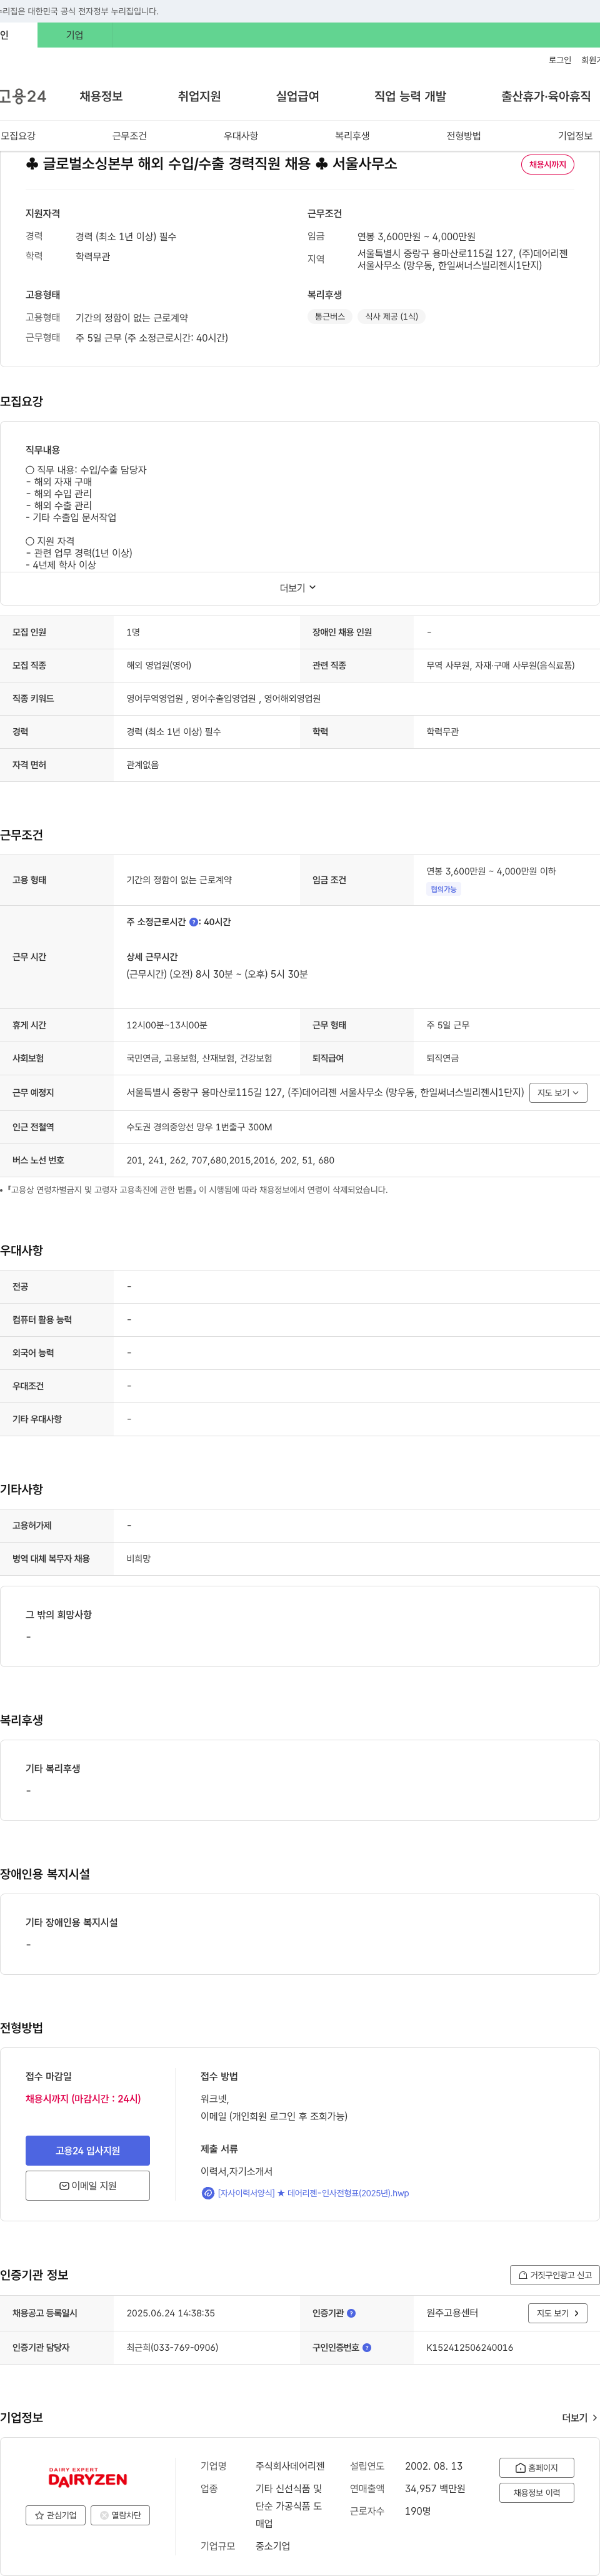This screenshot has width=600, height=2576.
Task: Download the 데어리젠-인사전형표(2025년).hwp attachment
Action: point(314,2193)
